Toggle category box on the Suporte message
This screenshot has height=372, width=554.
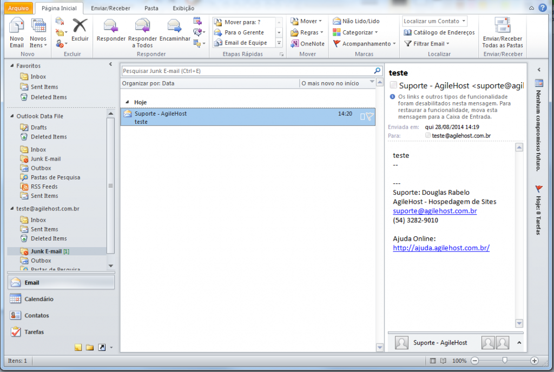(x=362, y=116)
